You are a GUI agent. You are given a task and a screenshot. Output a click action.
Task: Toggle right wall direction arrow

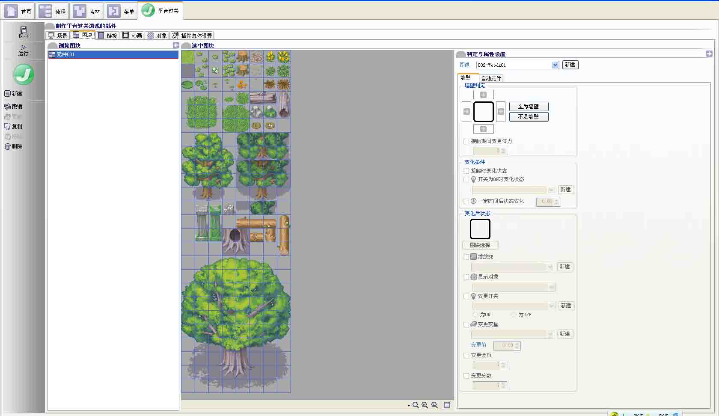click(x=501, y=112)
